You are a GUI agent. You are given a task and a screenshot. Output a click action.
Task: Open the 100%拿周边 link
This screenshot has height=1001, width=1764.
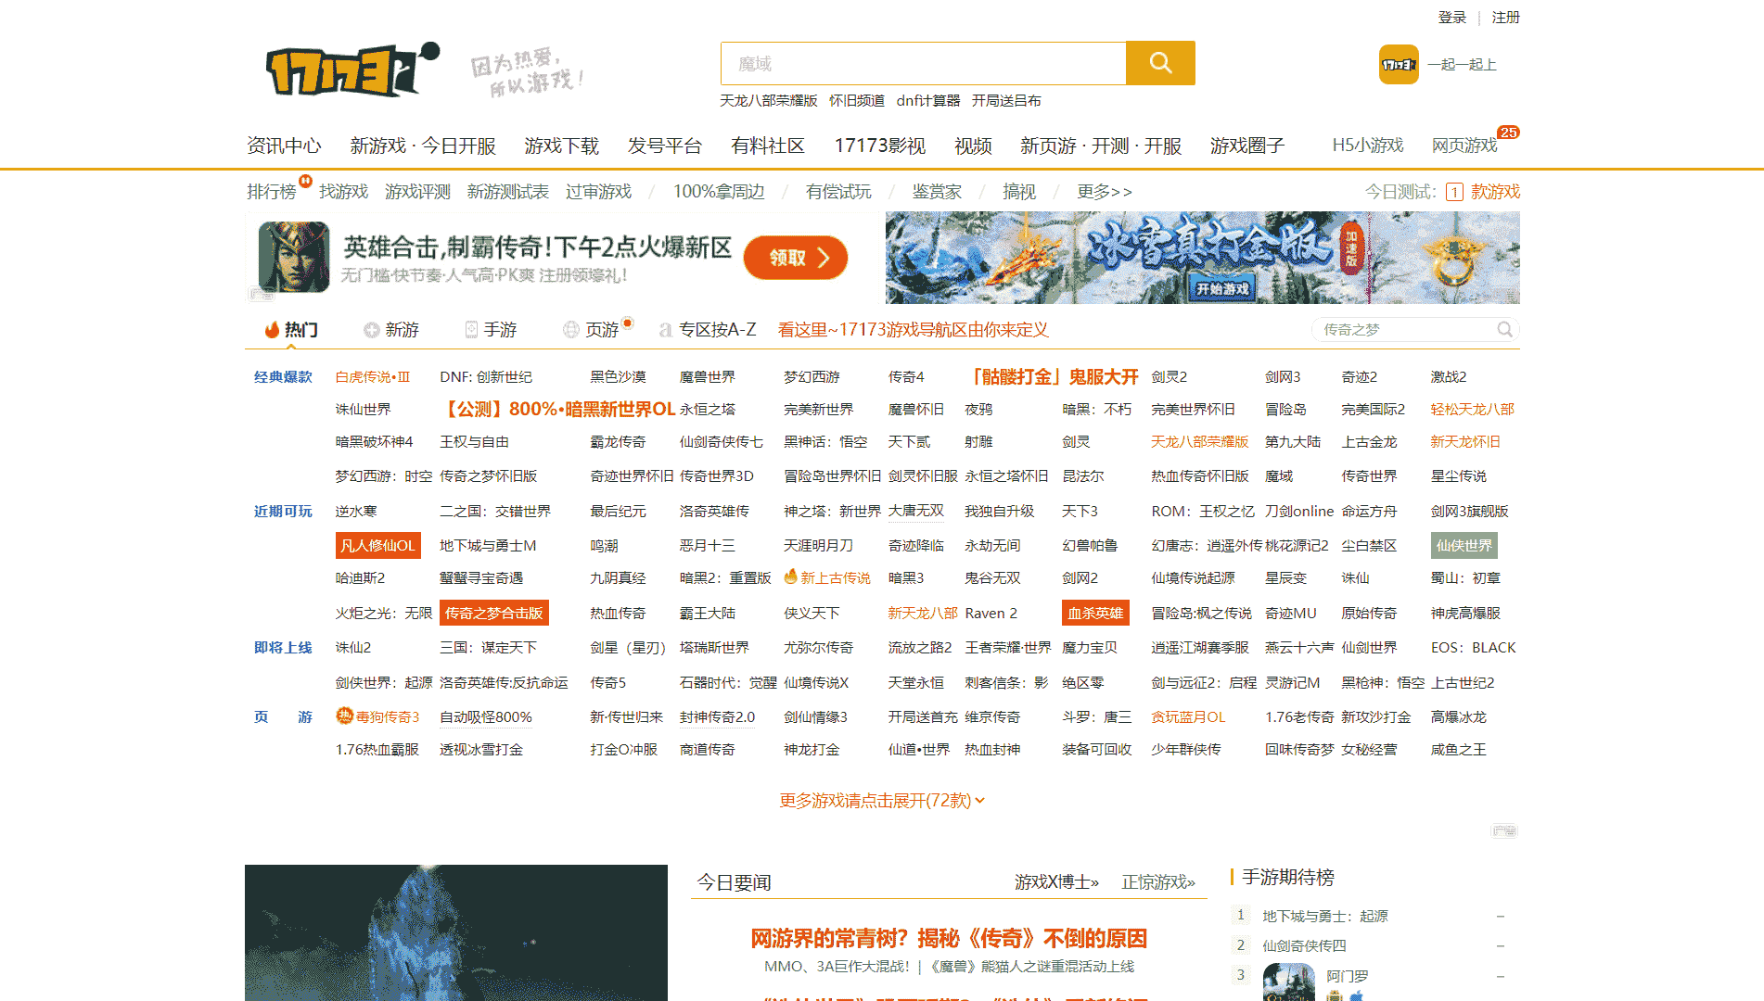719,192
